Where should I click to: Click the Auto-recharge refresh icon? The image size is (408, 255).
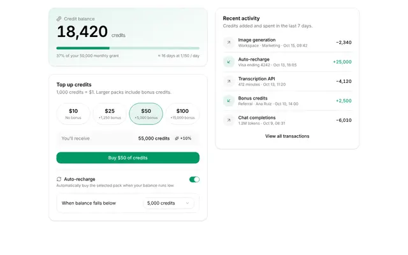click(x=59, y=179)
